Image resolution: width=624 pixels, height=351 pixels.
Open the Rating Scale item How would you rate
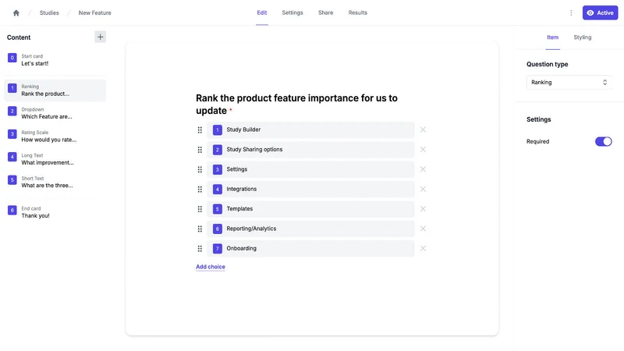(55, 136)
